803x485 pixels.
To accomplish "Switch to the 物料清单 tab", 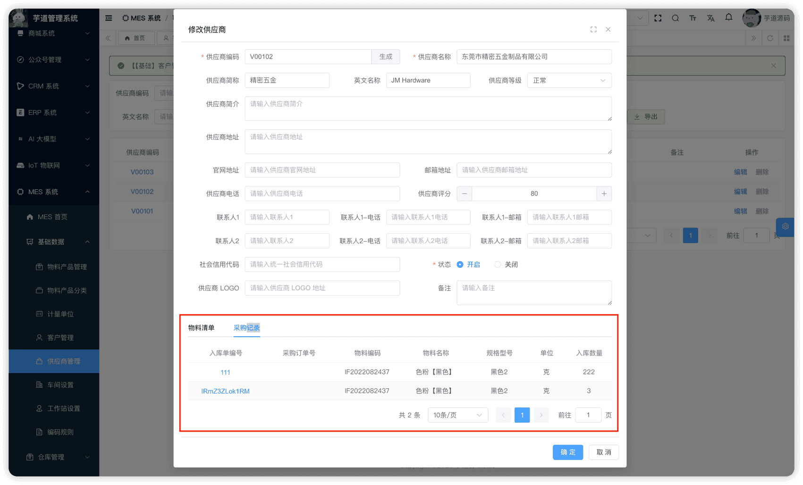I will pyautogui.click(x=202, y=328).
